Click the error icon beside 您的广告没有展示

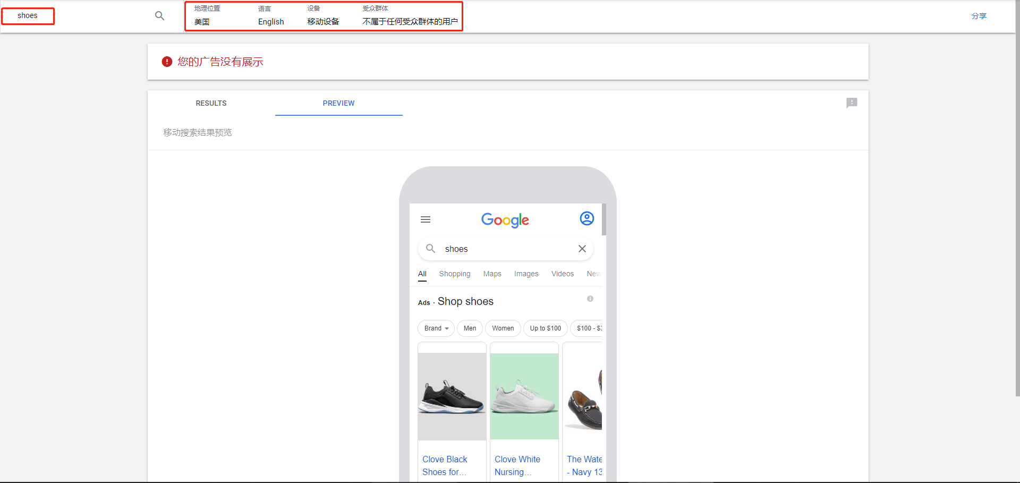pyautogui.click(x=166, y=62)
